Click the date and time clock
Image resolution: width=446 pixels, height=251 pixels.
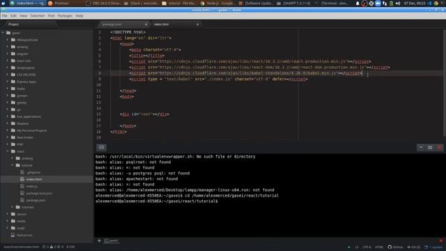(x=415, y=3)
